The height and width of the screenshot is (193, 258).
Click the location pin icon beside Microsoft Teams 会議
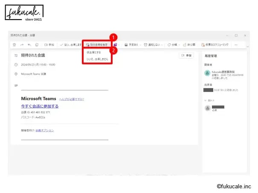click(x=16, y=74)
